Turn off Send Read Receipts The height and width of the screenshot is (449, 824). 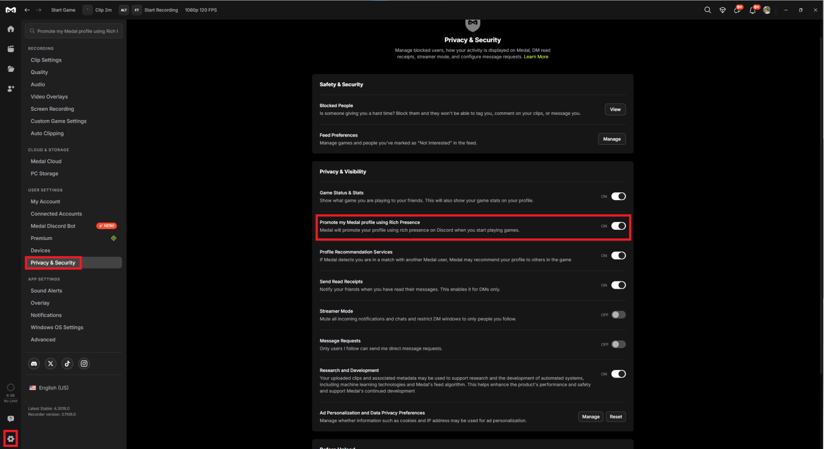coord(618,285)
